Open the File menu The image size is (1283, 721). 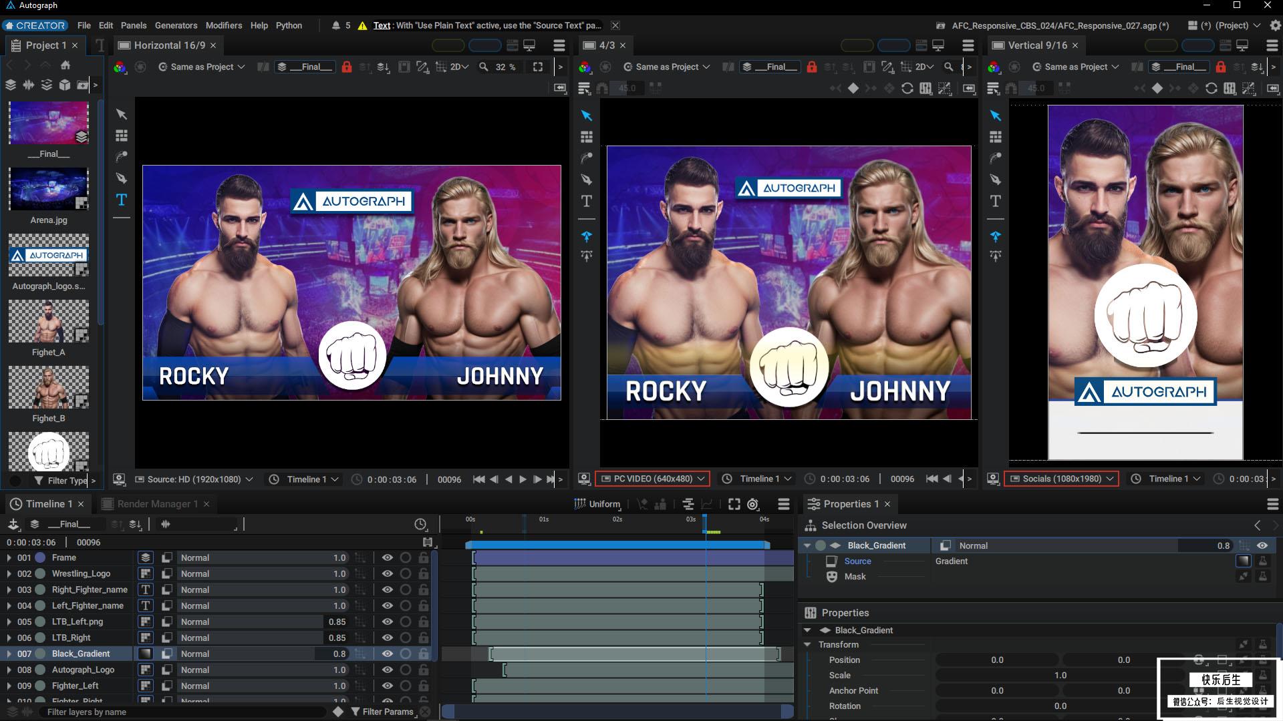tap(84, 25)
